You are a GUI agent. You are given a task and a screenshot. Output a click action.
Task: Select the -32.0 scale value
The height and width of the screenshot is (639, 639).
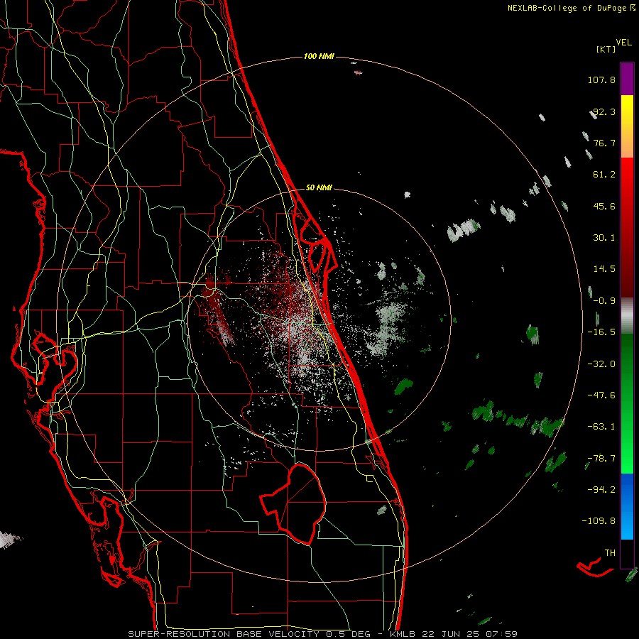pyautogui.click(x=601, y=364)
